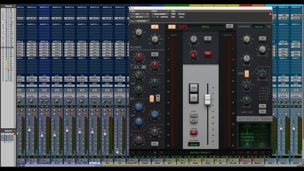Viewport: 304px width, 171px height.
Task: Solo the Hat track in mixer
Action: click(67, 114)
